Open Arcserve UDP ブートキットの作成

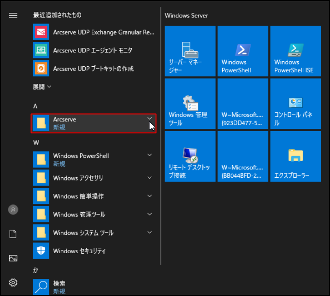(x=94, y=69)
